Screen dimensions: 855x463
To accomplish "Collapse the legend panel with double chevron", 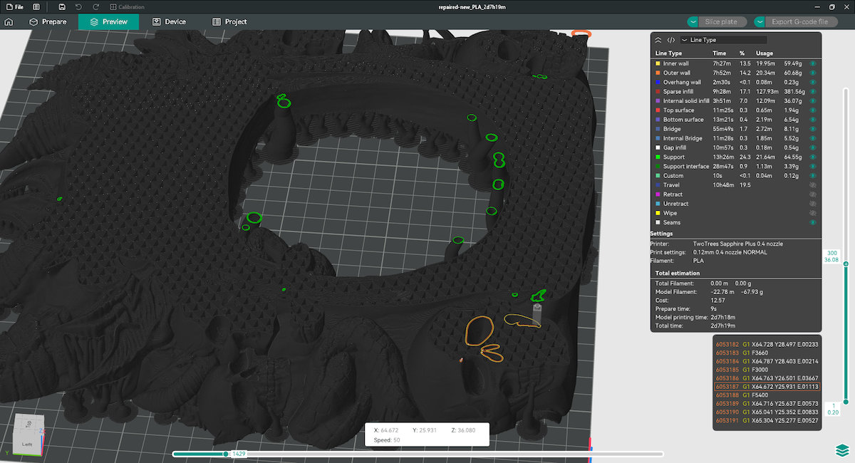I will click(x=658, y=40).
